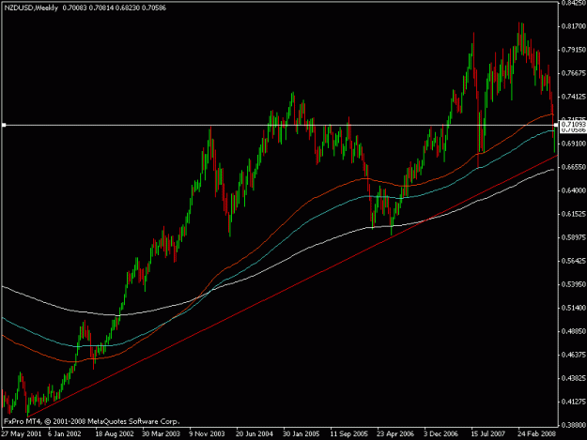The image size is (587, 440).
Task: Click the 0.41275 price axis label
Action: [x=574, y=402]
